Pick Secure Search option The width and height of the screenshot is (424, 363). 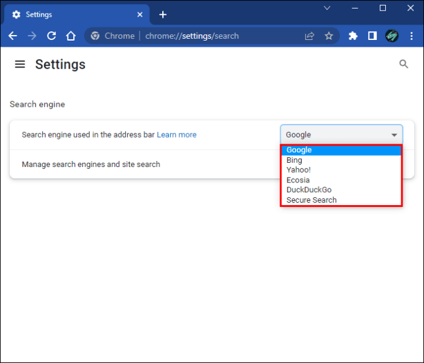point(311,200)
